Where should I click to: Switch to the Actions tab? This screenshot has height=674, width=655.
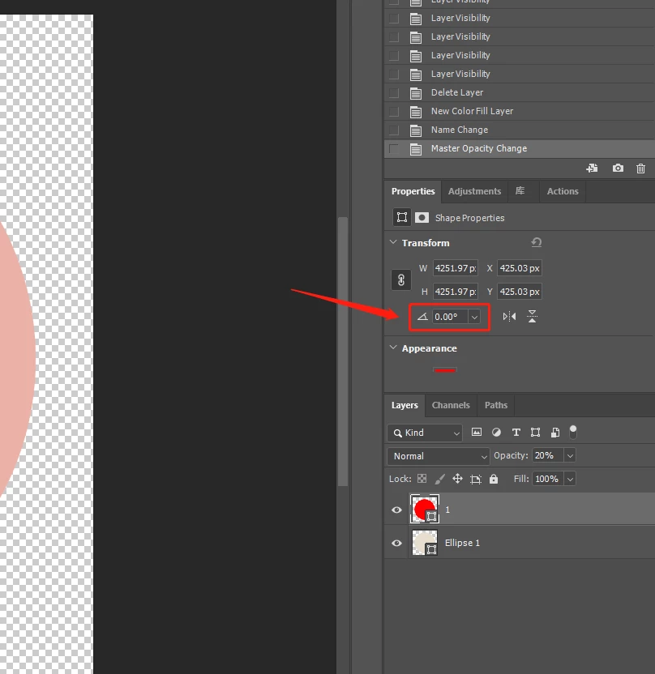563,191
